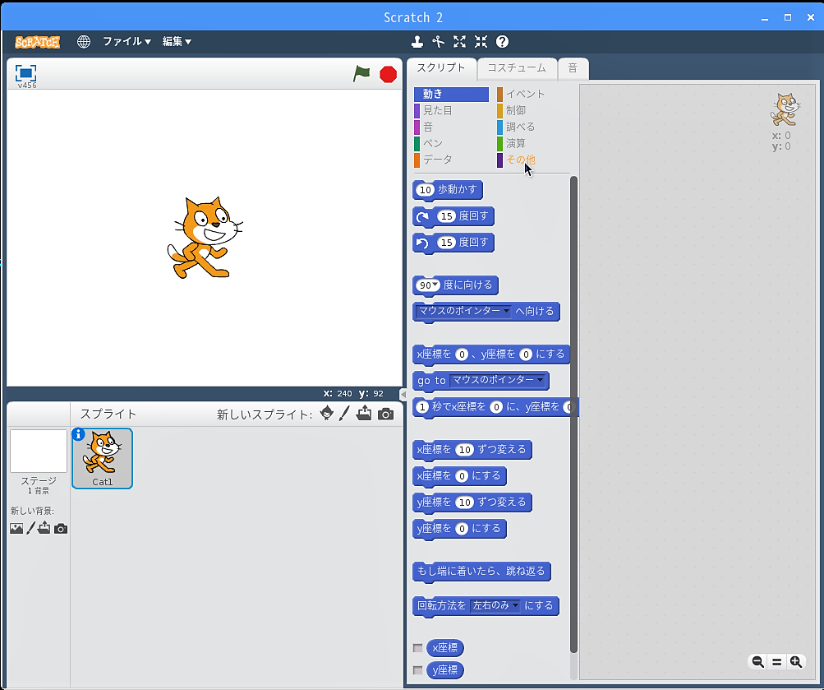Select the delete scissors tool
The width and height of the screenshot is (824, 690).
438,42
